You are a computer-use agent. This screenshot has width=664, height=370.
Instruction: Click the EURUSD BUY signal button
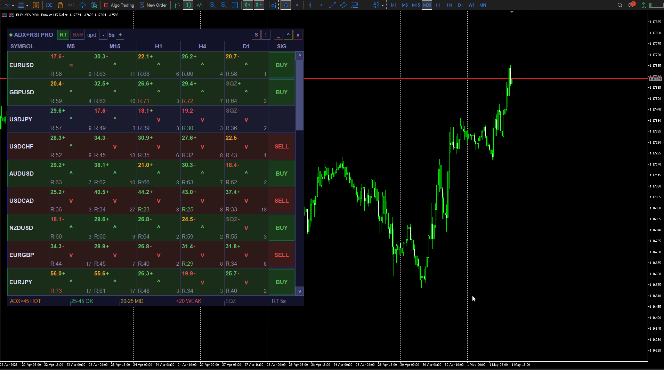[x=282, y=65]
